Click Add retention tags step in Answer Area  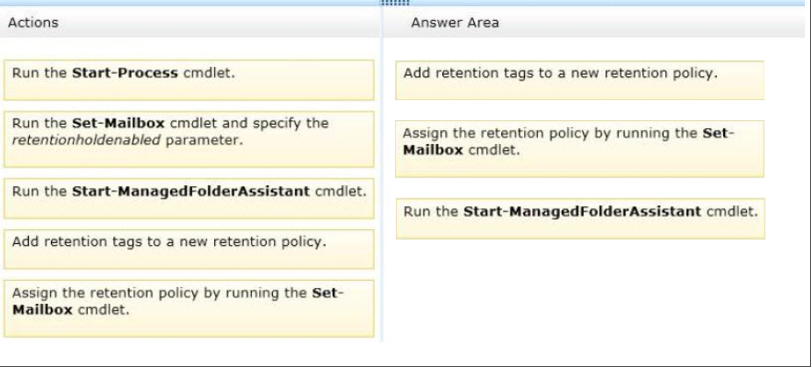pyautogui.click(x=580, y=80)
